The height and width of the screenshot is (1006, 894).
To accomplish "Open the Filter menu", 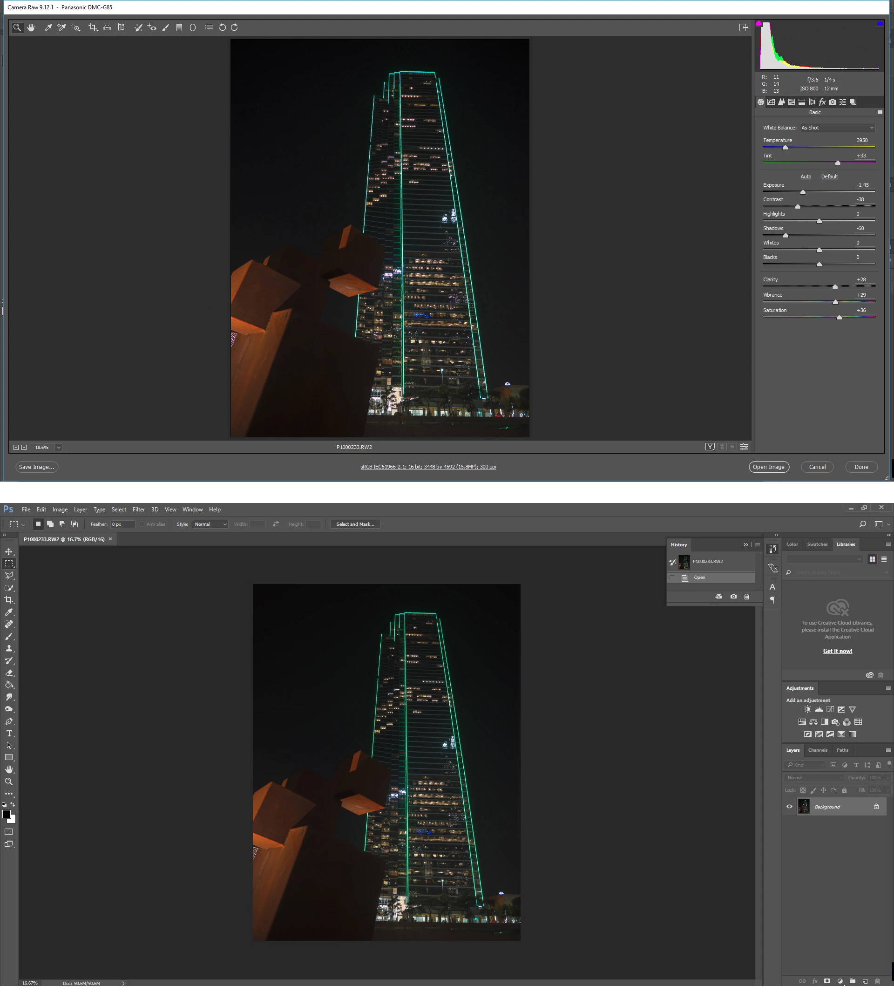I will (x=139, y=510).
